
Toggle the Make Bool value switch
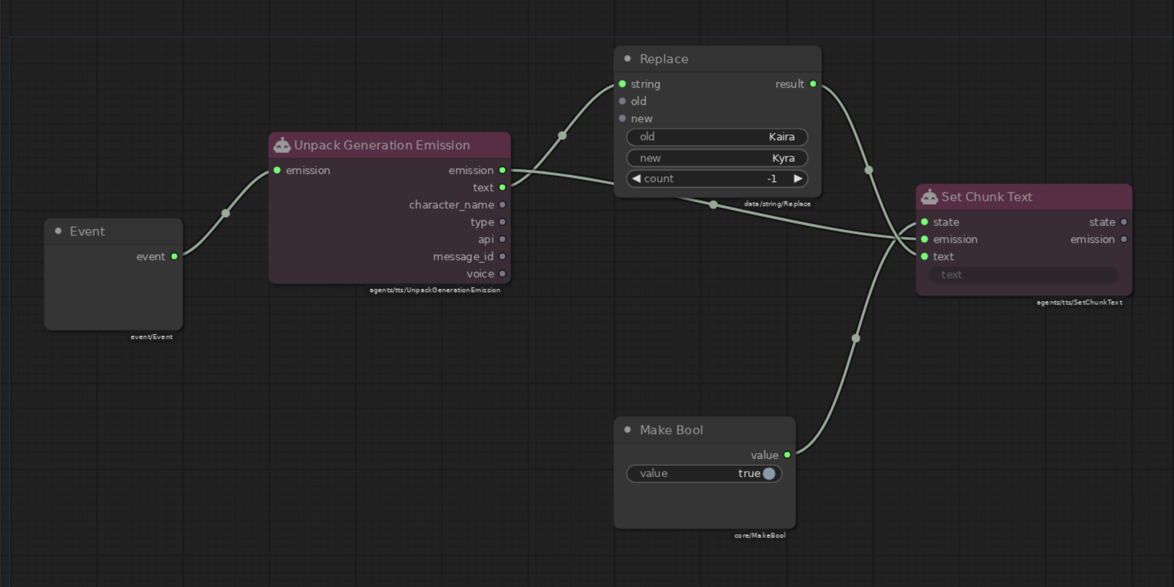[769, 474]
